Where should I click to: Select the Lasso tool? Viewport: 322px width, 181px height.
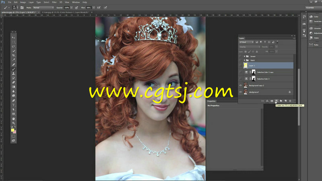tap(13, 47)
